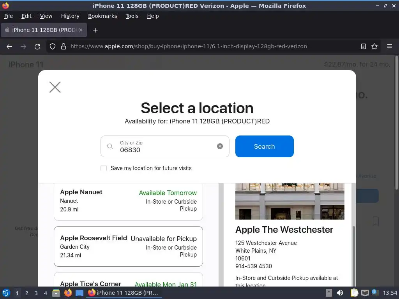Click the removable media eject tray icon
The width and height of the screenshot is (399, 299).
click(329, 293)
